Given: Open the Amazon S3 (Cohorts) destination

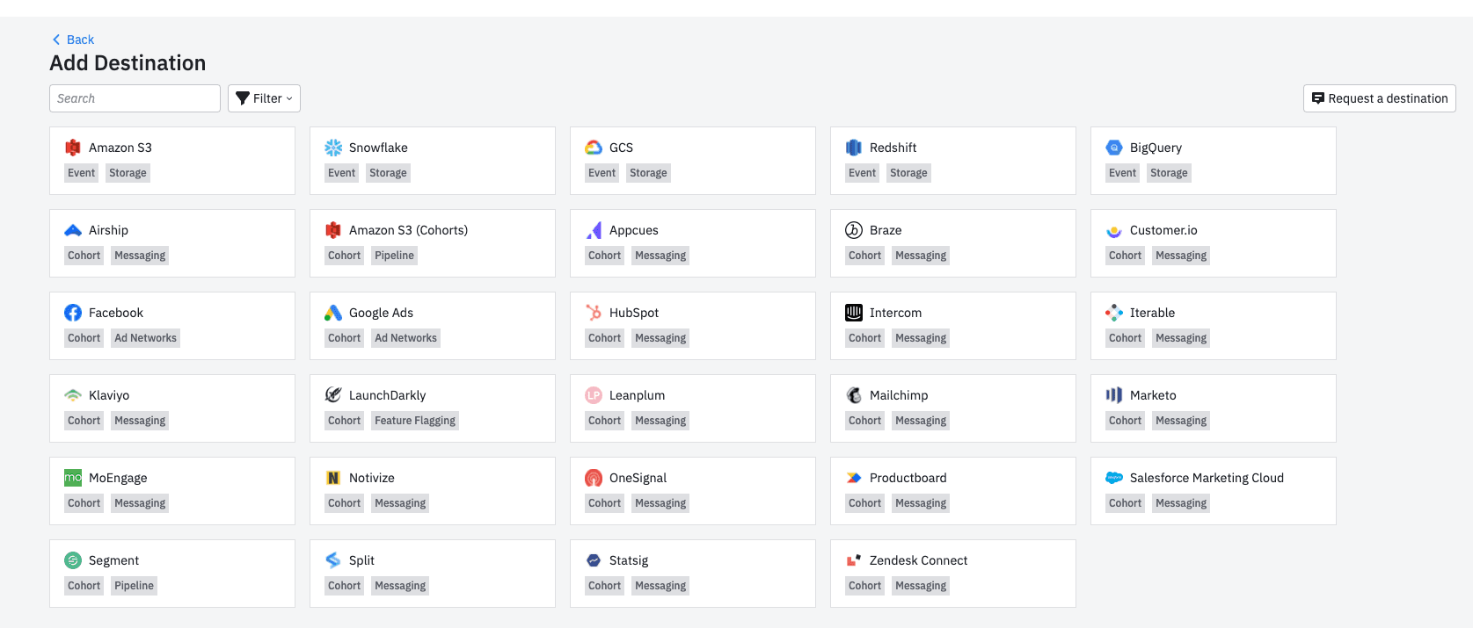Looking at the screenshot, I should [432, 242].
